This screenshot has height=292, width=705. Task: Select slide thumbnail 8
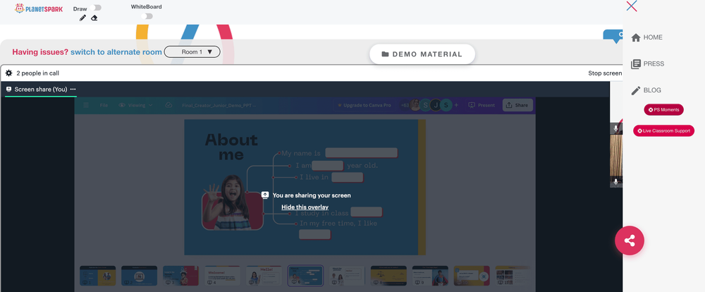[388, 276]
